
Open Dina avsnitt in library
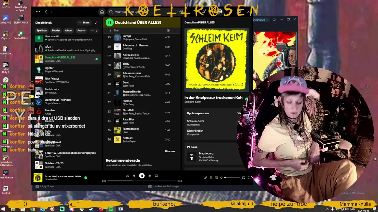pos(67,38)
